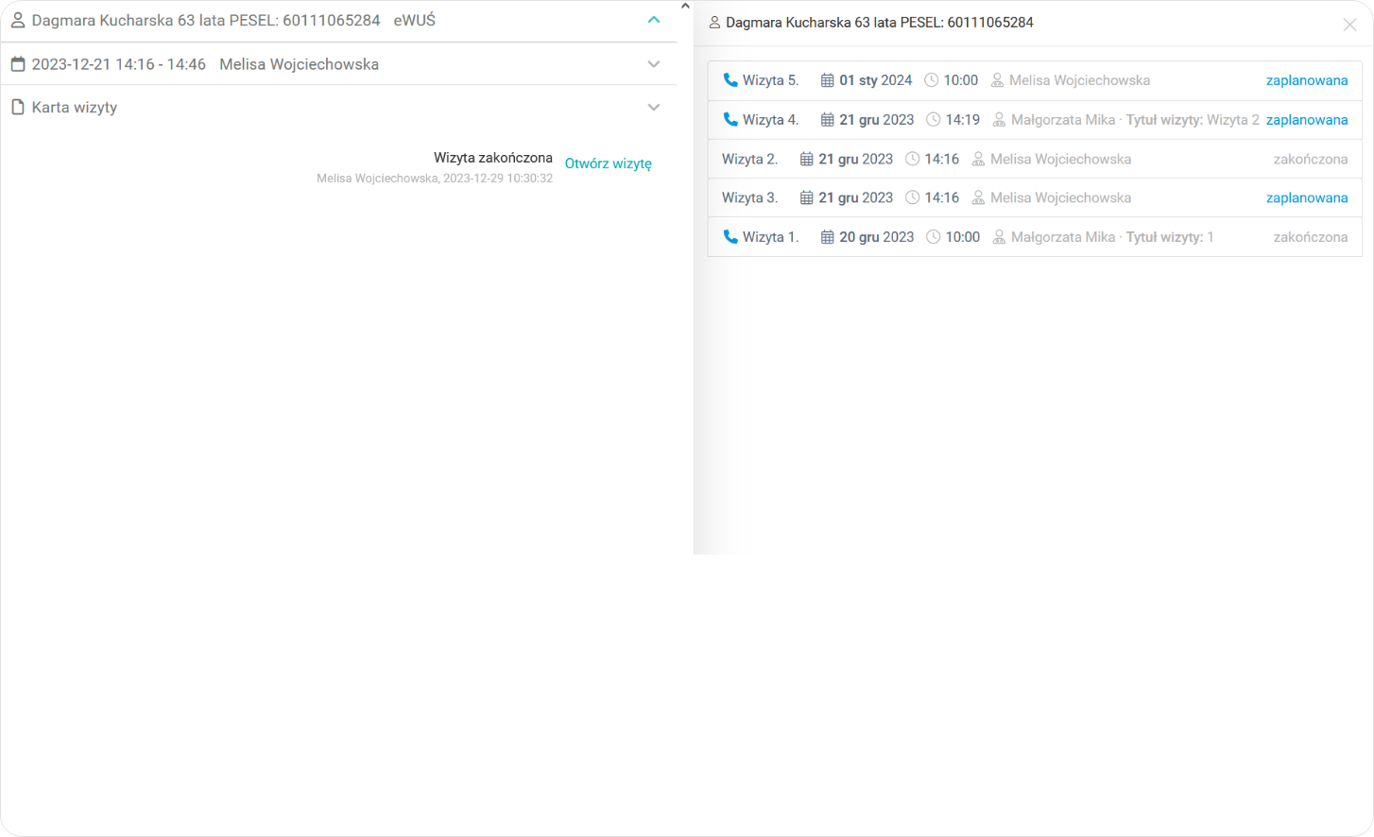
Task: Click the small collapse arrow above the divider
Action: [x=685, y=6]
